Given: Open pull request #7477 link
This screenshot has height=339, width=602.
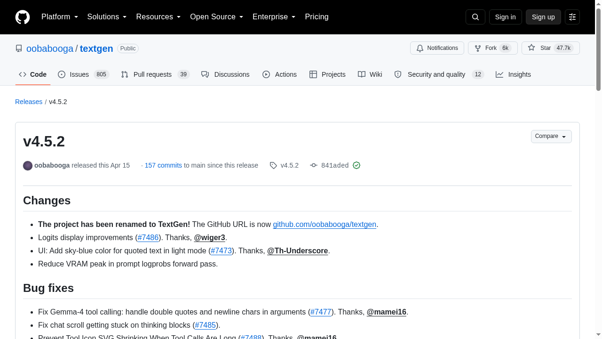Looking at the screenshot, I should point(321,312).
